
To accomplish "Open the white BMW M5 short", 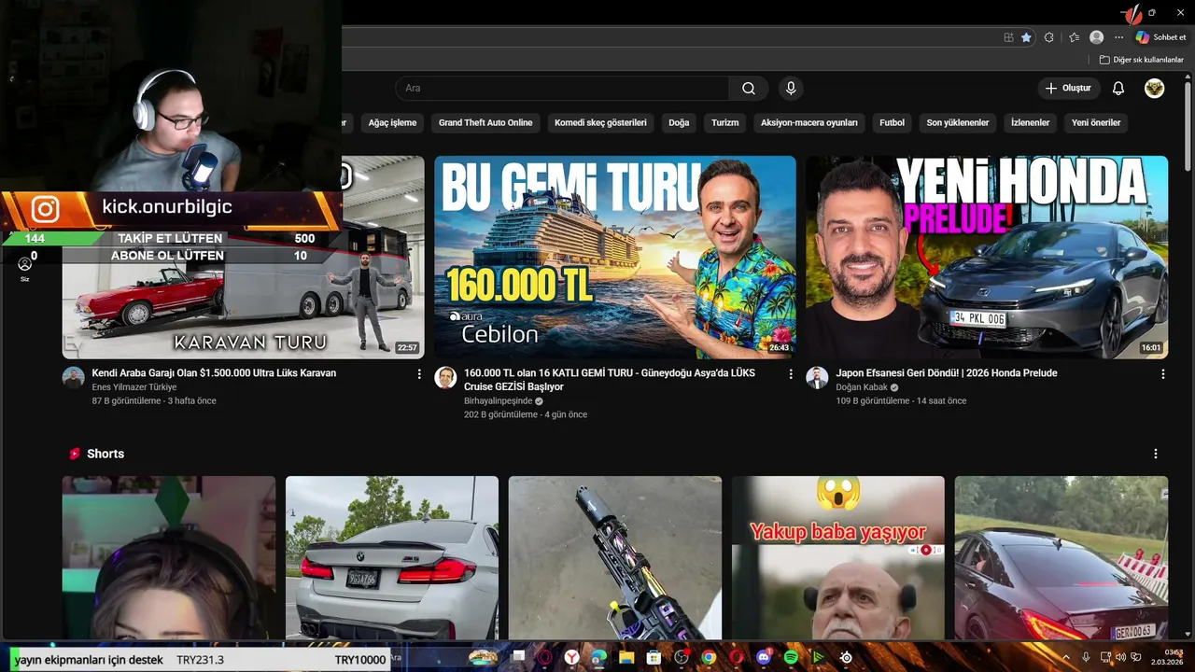I will 392,558.
